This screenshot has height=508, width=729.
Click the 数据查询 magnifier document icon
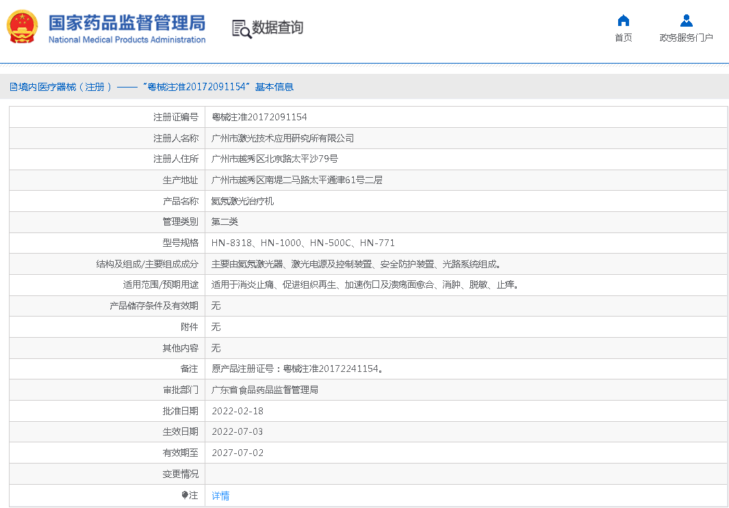(x=241, y=29)
